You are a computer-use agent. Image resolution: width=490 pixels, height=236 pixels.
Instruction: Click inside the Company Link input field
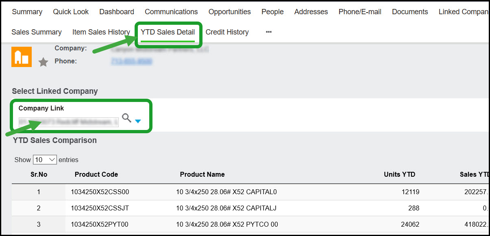68,121
